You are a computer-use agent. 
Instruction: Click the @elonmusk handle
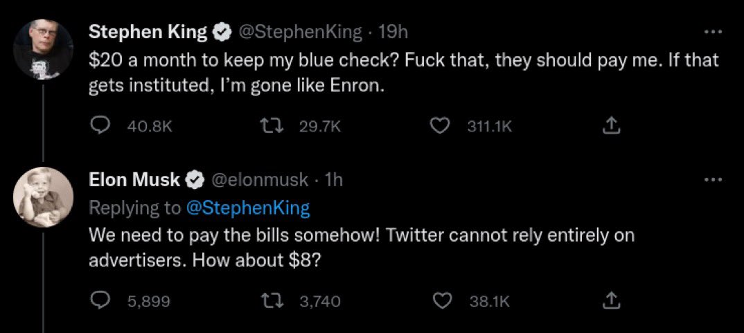tap(259, 180)
